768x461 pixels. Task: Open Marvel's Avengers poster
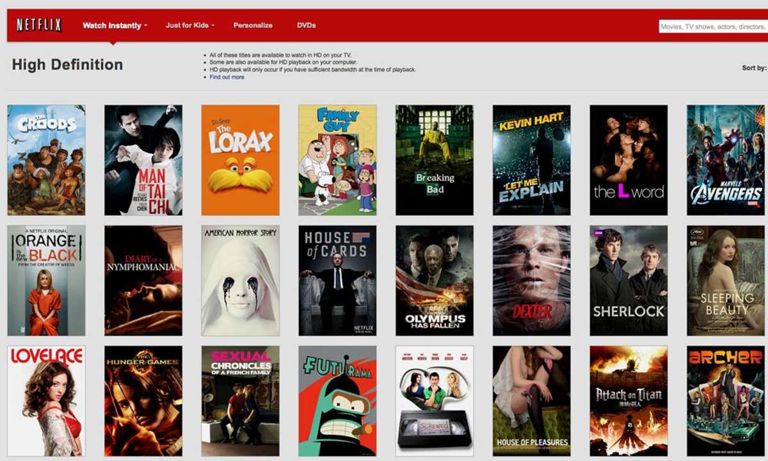click(726, 160)
